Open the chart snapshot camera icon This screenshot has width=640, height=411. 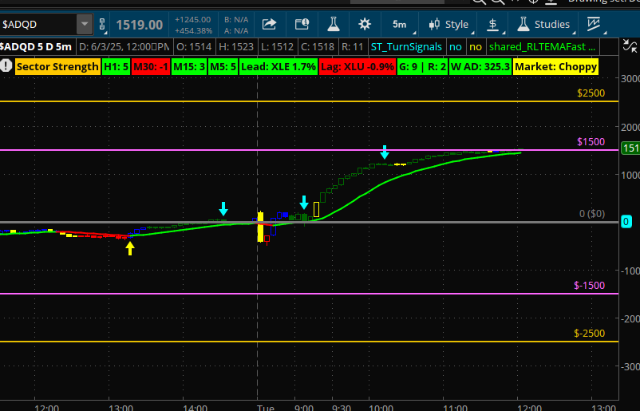(301, 25)
